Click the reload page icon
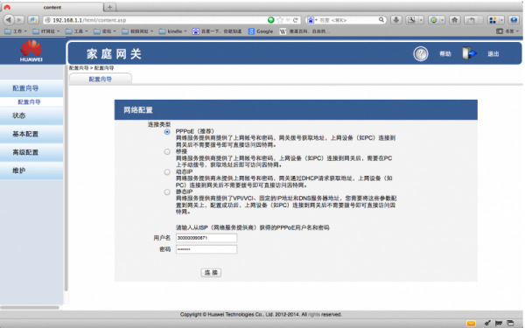The image size is (525, 328). 296,20
